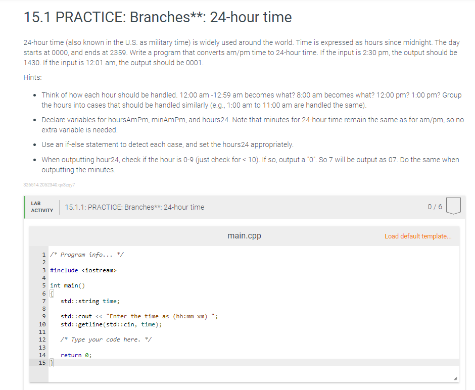Click the line number 15 in the editor gutter
This screenshot has height=390, width=475.
42,362
